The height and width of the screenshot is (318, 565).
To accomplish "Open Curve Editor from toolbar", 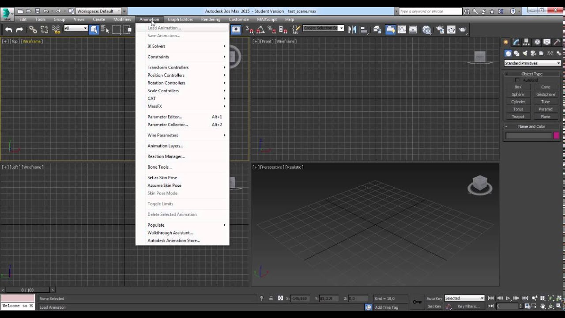I will point(402,30).
